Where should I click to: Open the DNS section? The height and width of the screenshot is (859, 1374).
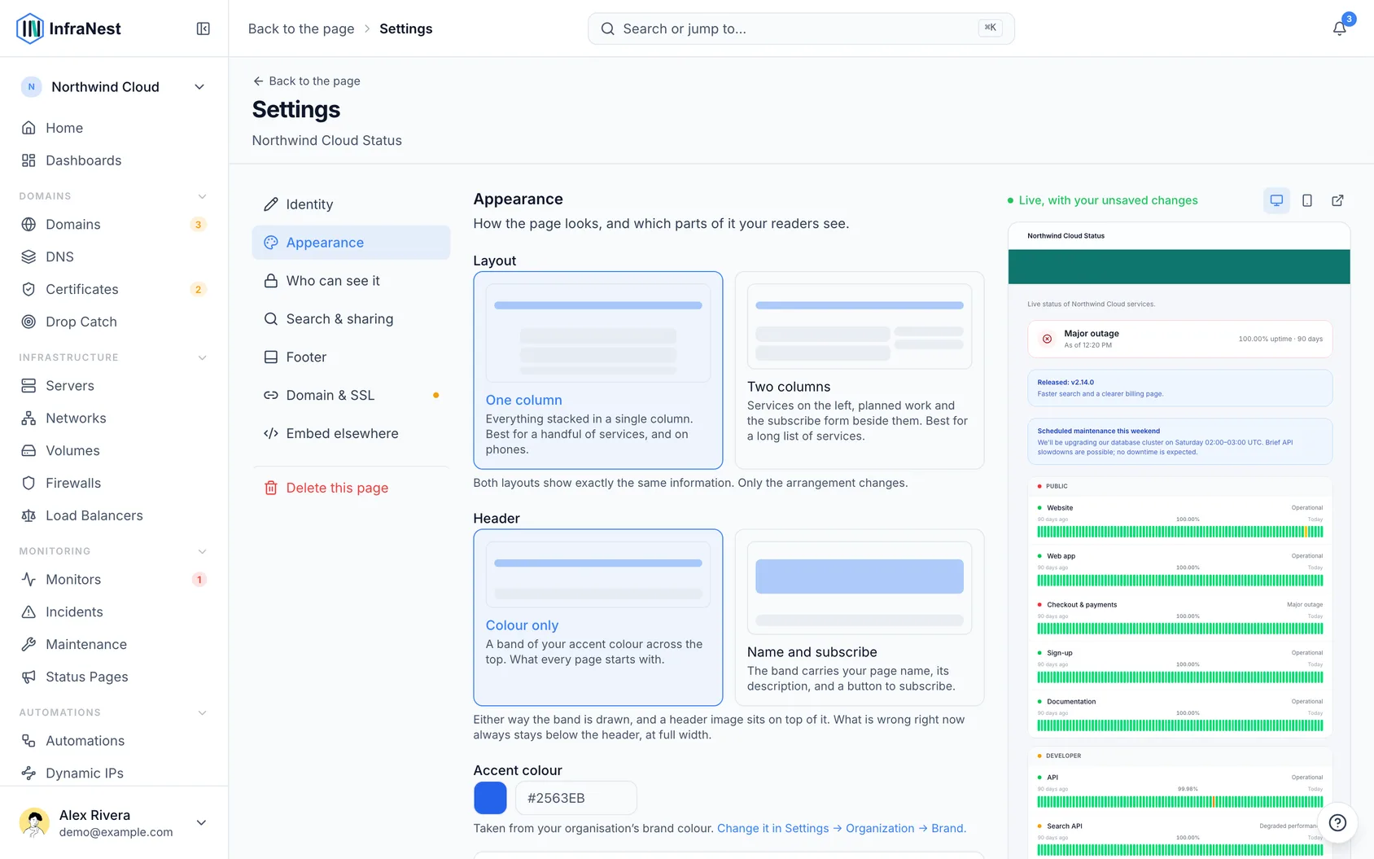114,256
